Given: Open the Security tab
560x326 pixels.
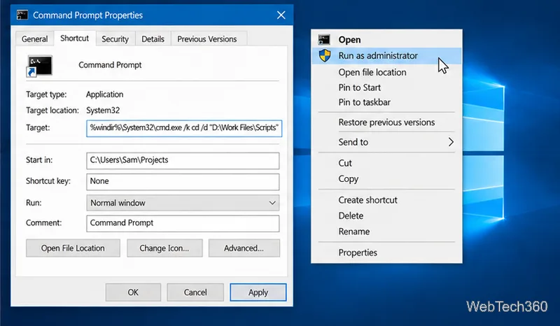Looking at the screenshot, I should [x=115, y=39].
